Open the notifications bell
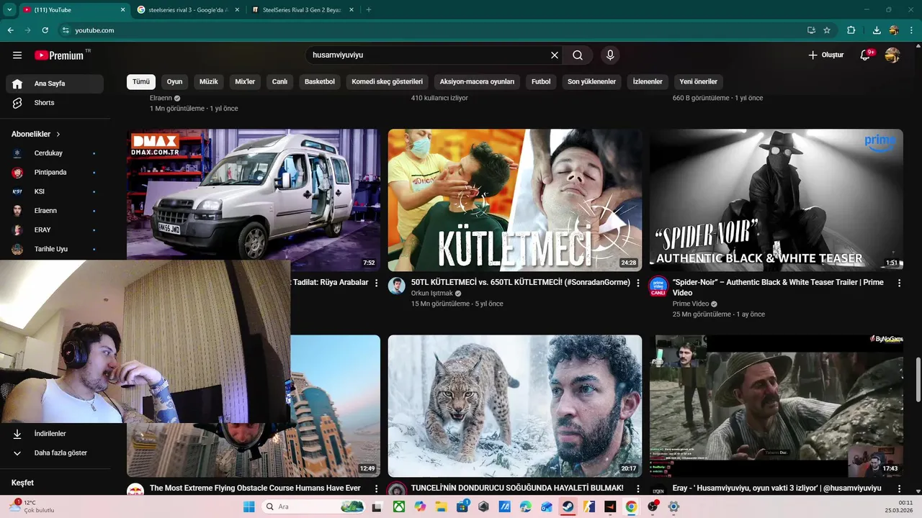This screenshot has width=922, height=518. pyautogui.click(x=865, y=55)
